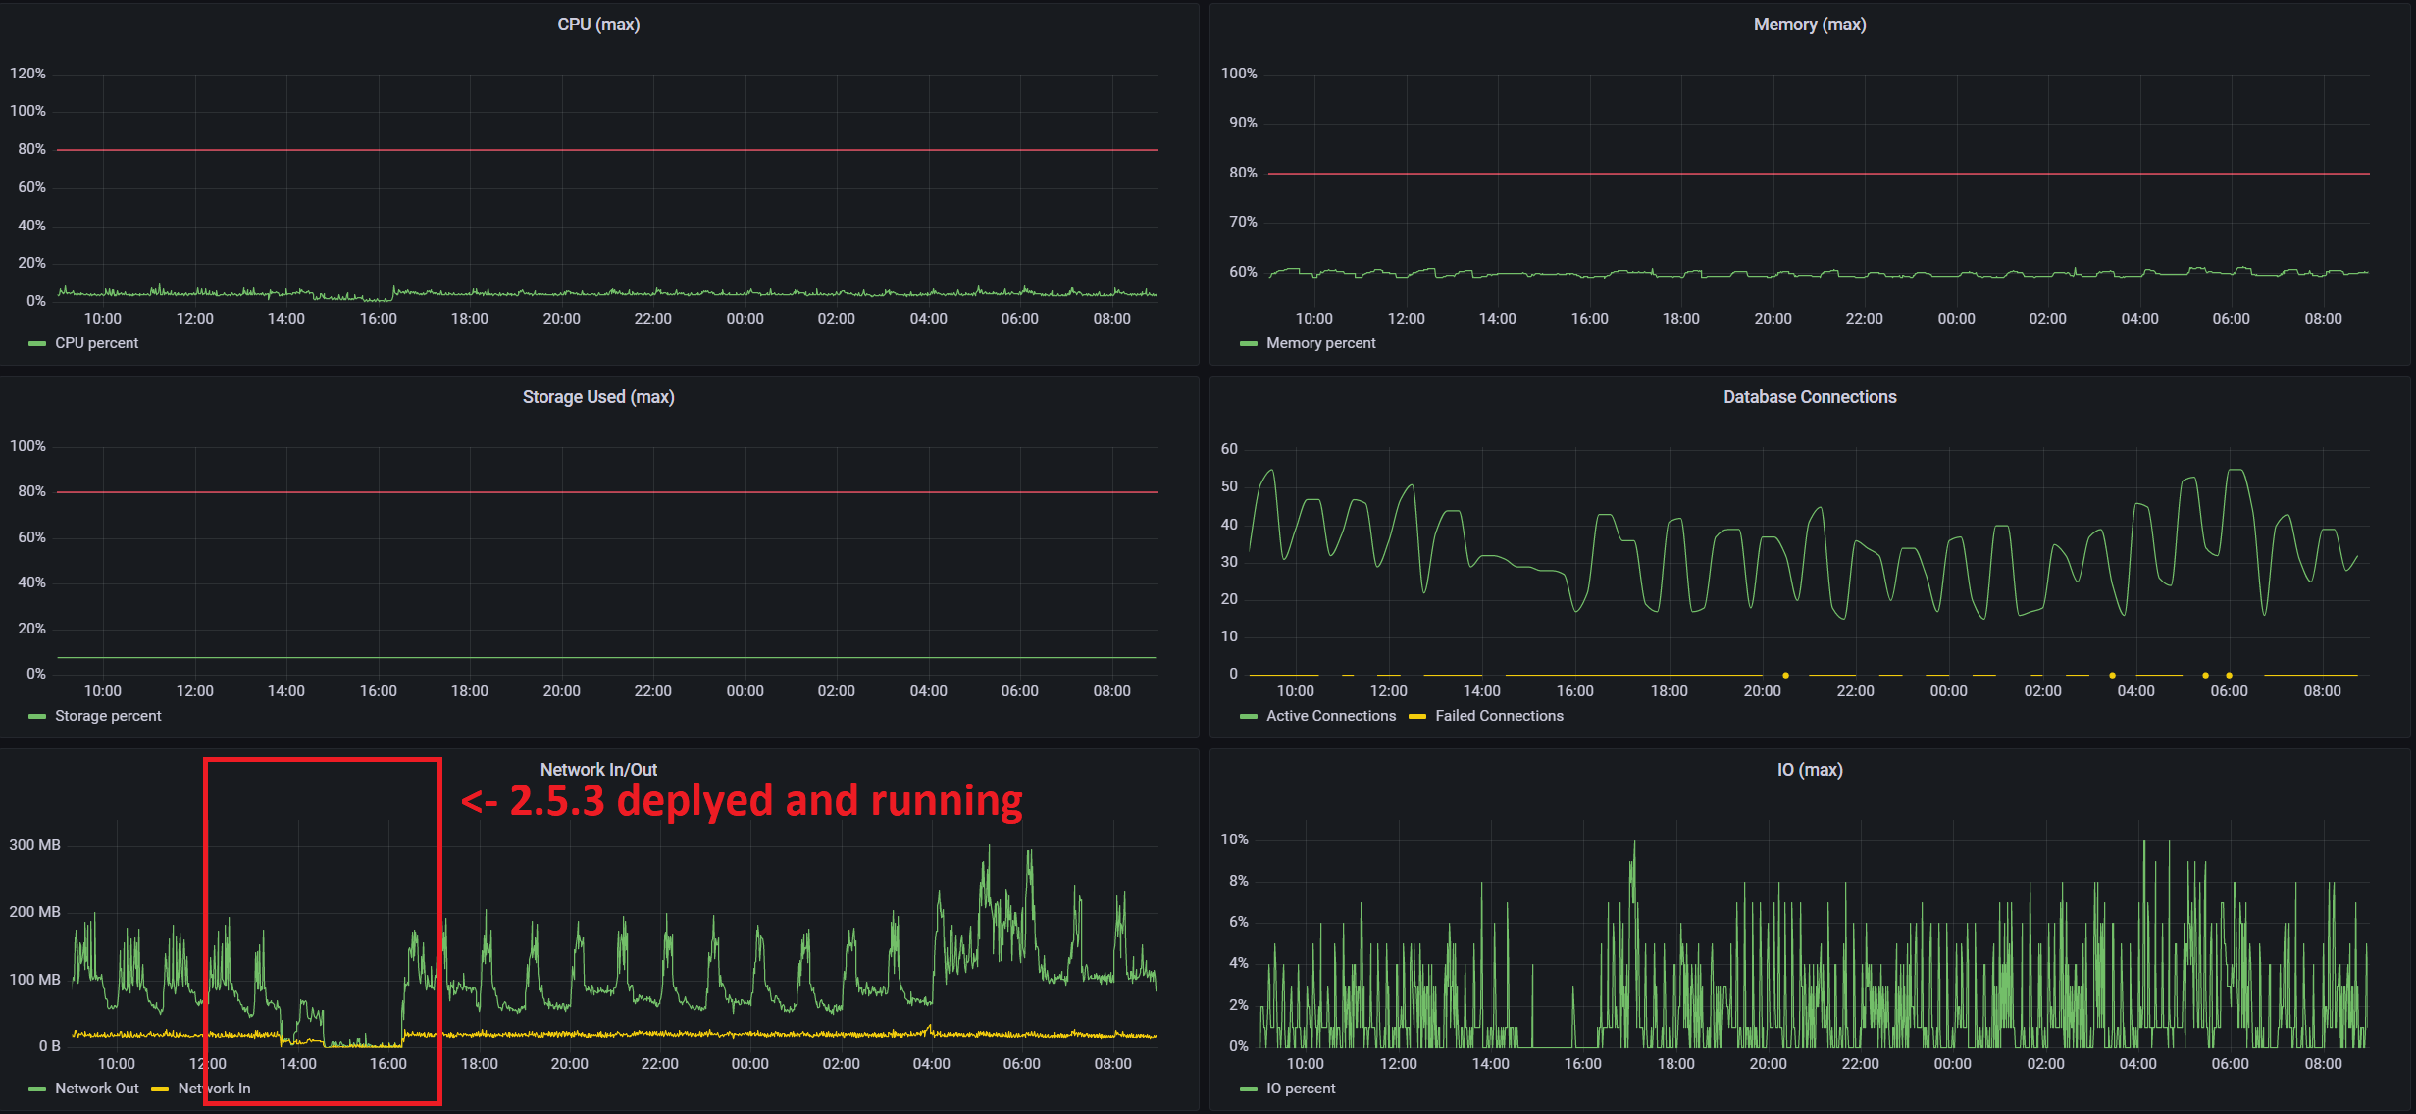
Task: Click the red 2.5.3 deployment annotation text
Action: tap(743, 800)
